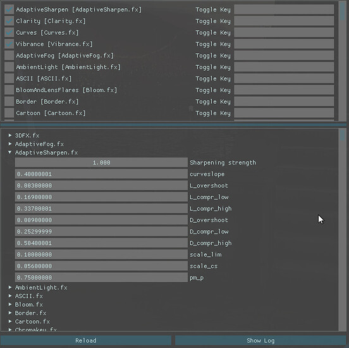Expand the AmbientLight.fx section

[10, 287]
